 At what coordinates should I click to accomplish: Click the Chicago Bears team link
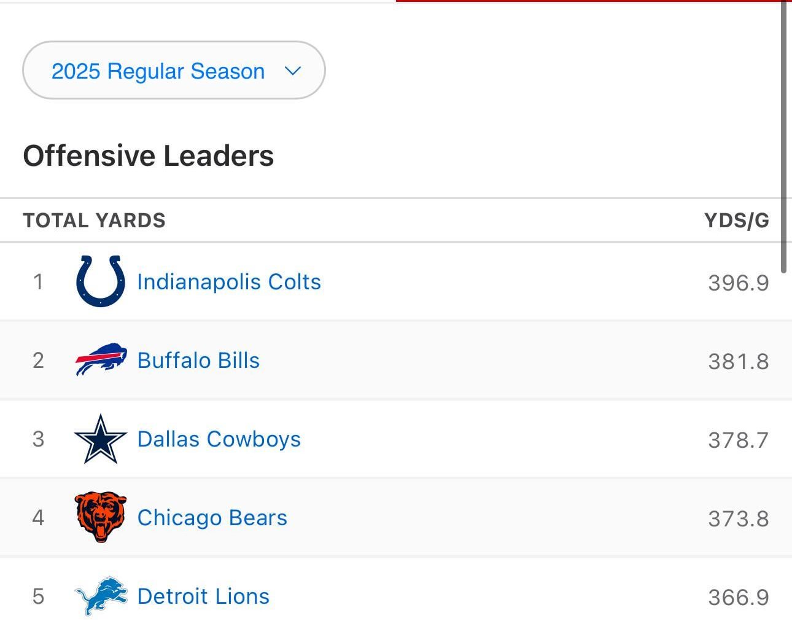point(212,517)
